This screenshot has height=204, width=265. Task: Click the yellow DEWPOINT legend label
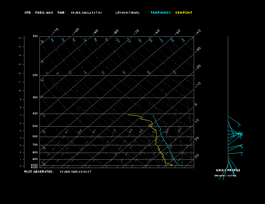tap(184, 13)
